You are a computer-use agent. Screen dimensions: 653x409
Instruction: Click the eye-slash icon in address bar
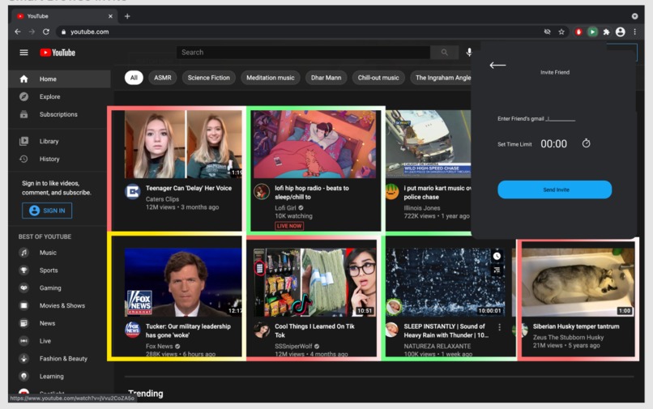pyautogui.click(x=547, y=32)
